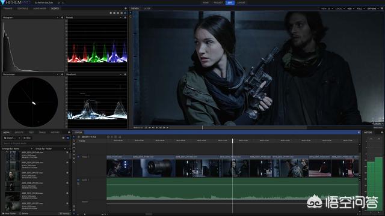Open the Parade scope type dropdown
Screen dimensions: 385x216
[x=120, y=17]
